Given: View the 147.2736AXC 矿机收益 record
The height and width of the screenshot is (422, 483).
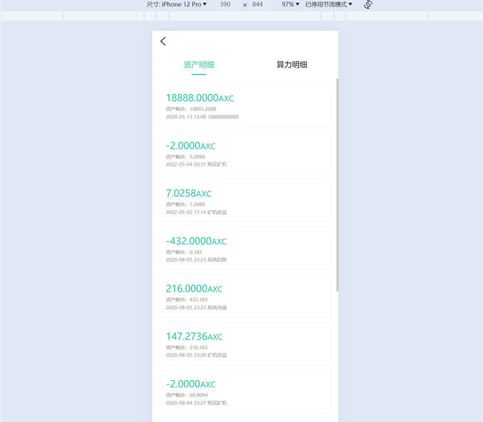Looking at the screenshot, I should tap(245, 343).
